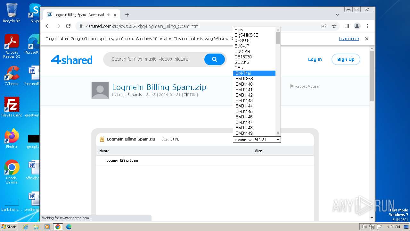This screenshot has height=231, width=410.
Task: Choose GBK from encoding list
Action: point(254,68)
